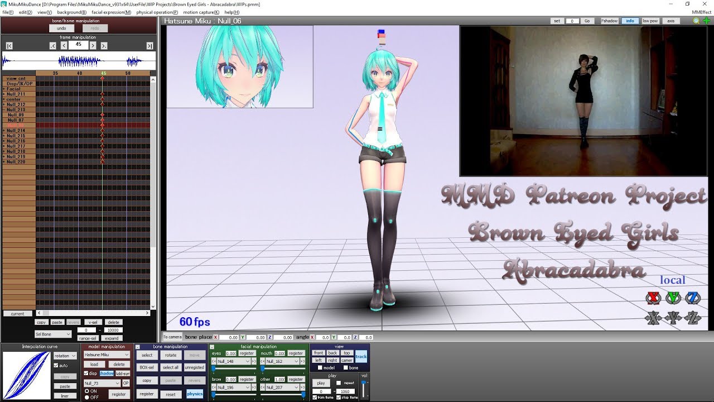Screen dimensions: 714x402
Task: Click the green Y rotation axis handle
Action: [x=673, y=298]
